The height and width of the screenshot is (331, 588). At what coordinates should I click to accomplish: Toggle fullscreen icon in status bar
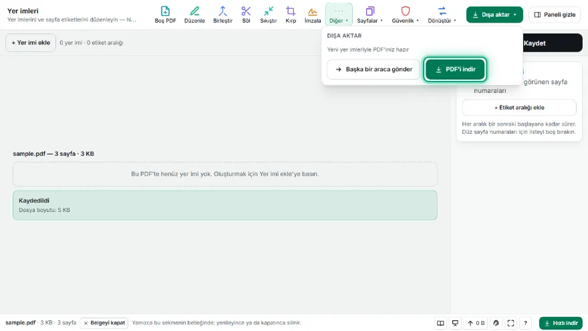tap(510, 323)
